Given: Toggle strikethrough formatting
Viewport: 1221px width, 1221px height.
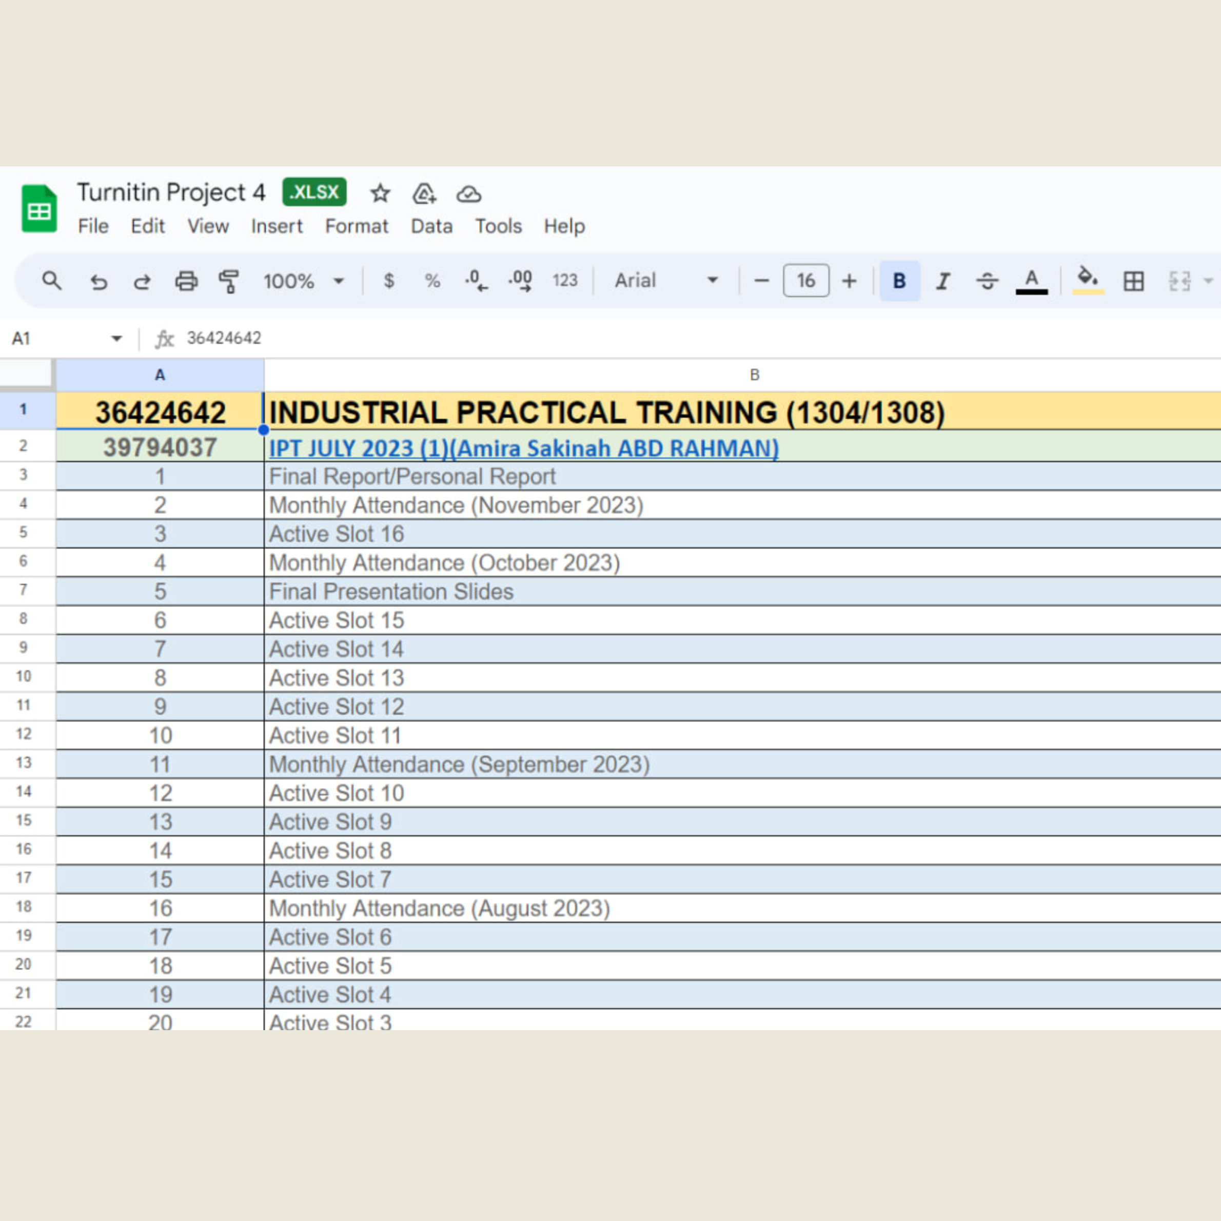Looking at the screenshot, I should point(987,281).
